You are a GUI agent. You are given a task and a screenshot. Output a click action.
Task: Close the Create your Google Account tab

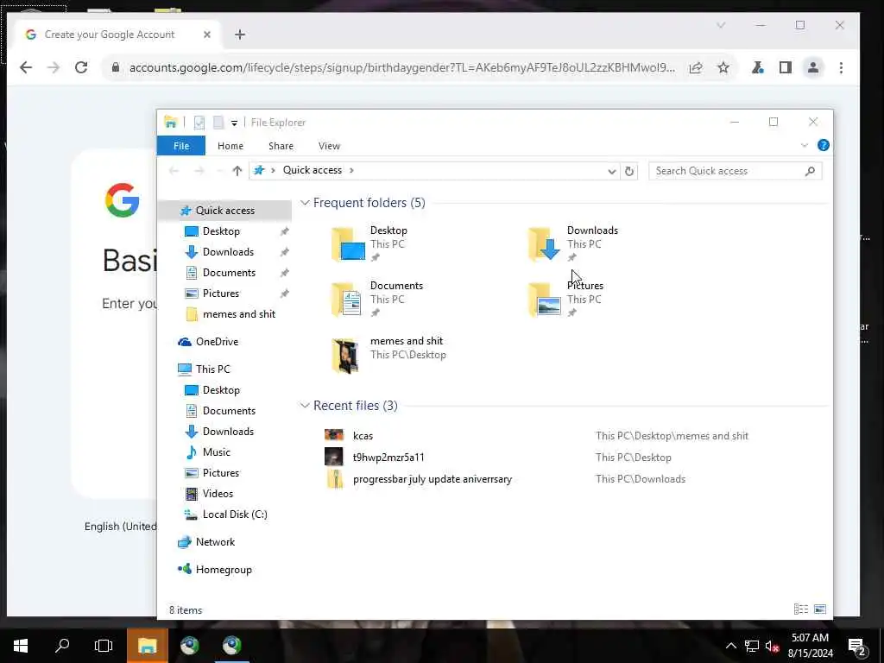click(x=207, y=35)
